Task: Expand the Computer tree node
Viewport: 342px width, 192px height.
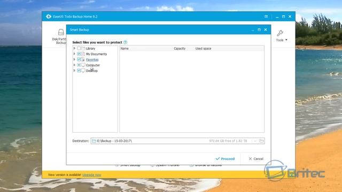Action: pos(74,65)
